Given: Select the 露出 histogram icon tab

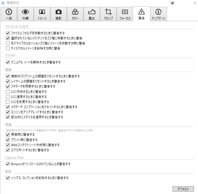Looking at the screenshot, I should (x=92, y=14).
